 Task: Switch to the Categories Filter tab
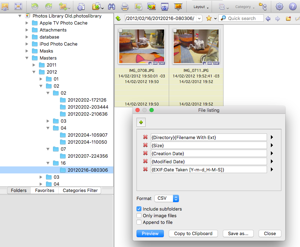(x=80, y=191)
